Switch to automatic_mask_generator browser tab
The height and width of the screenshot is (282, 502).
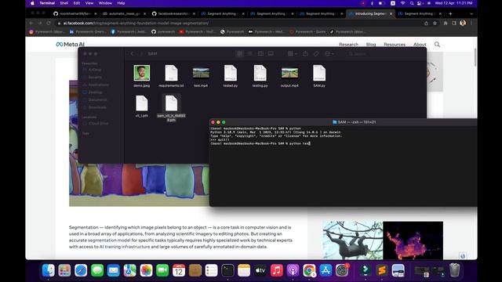point(124,14)
